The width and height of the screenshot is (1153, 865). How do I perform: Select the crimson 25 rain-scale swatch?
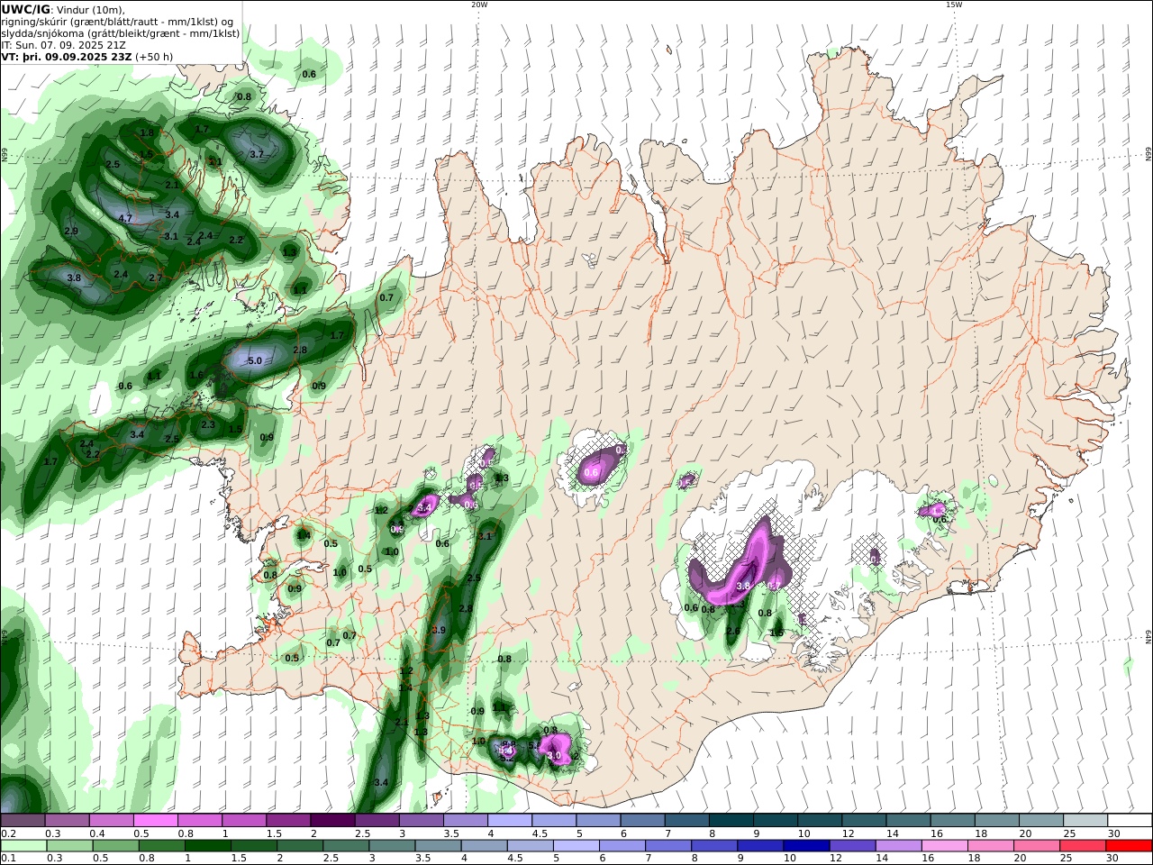[1083, 846]
